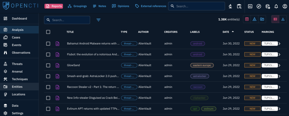
Task: Check the GlowSand report checkbox
Action: coord(48,65)
